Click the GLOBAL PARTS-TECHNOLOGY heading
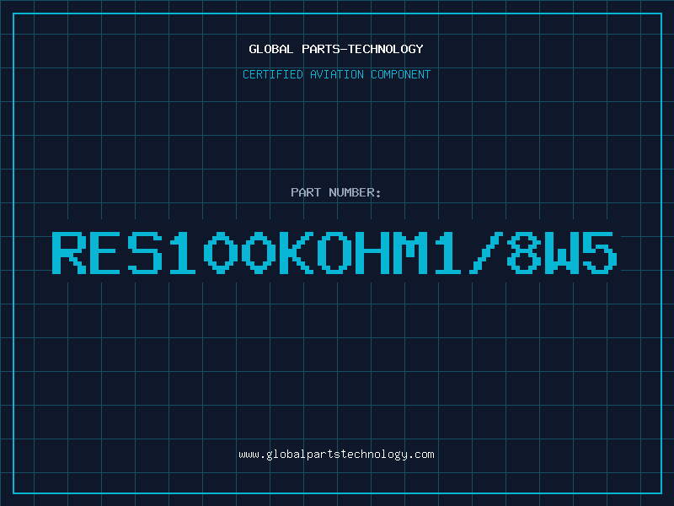 [336, 49]
